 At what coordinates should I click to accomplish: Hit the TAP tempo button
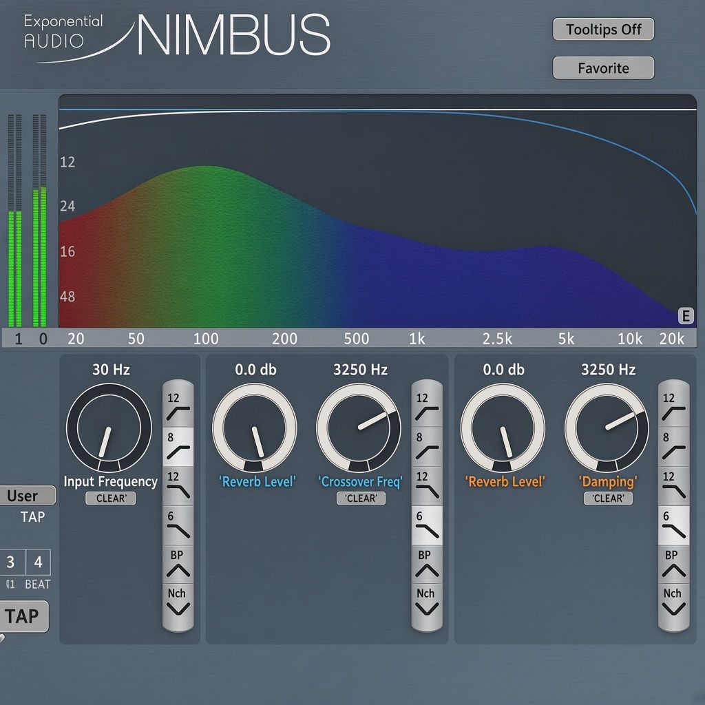click(23, 616)
